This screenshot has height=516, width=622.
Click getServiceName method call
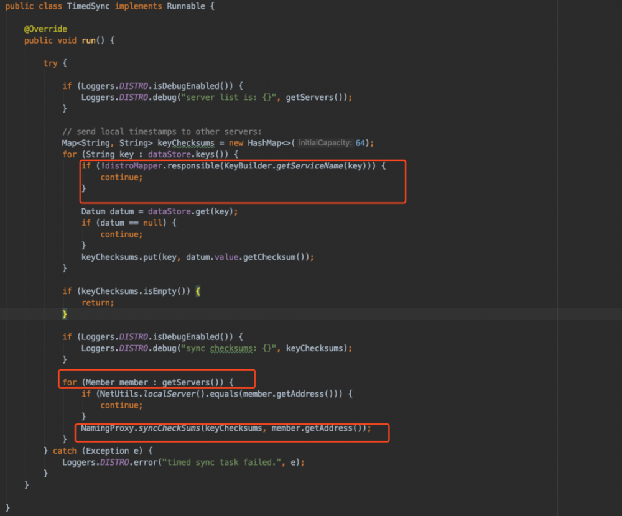(x=309, y=166)
